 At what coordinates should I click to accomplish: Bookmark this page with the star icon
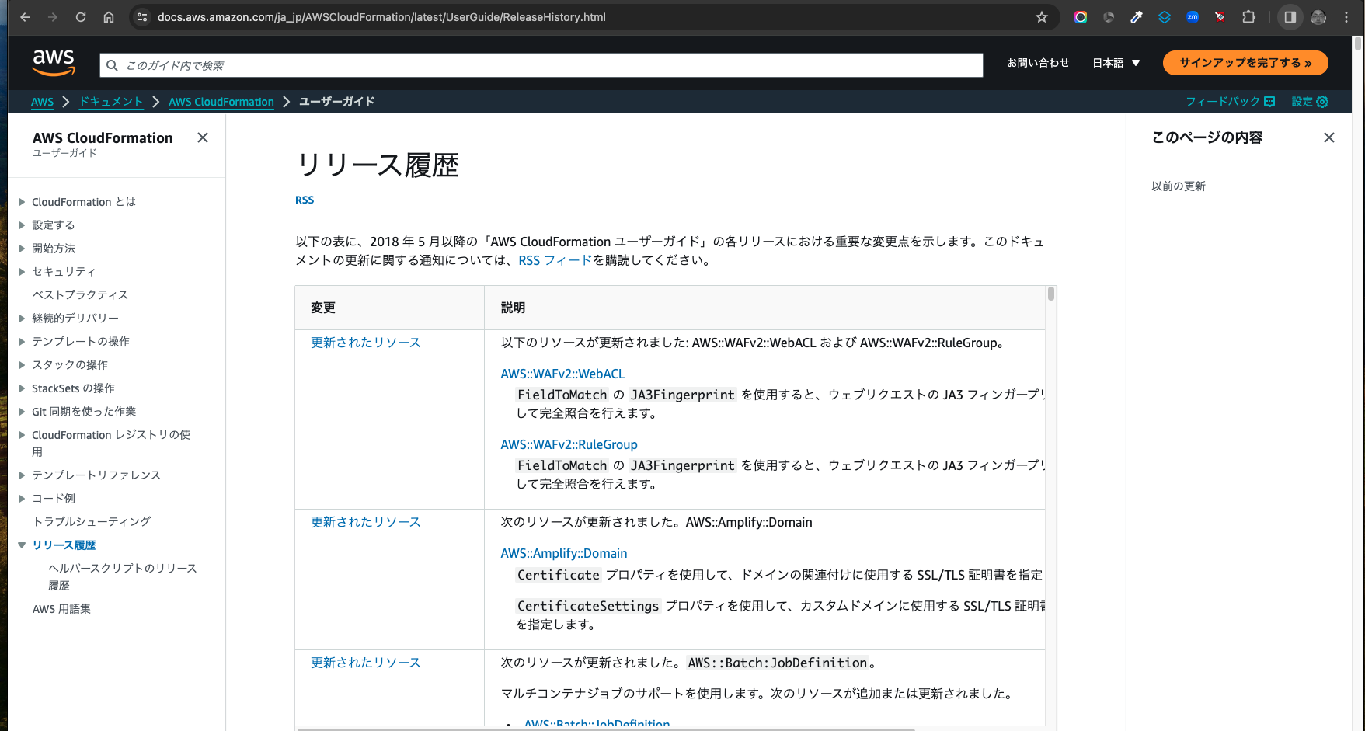1042,17
